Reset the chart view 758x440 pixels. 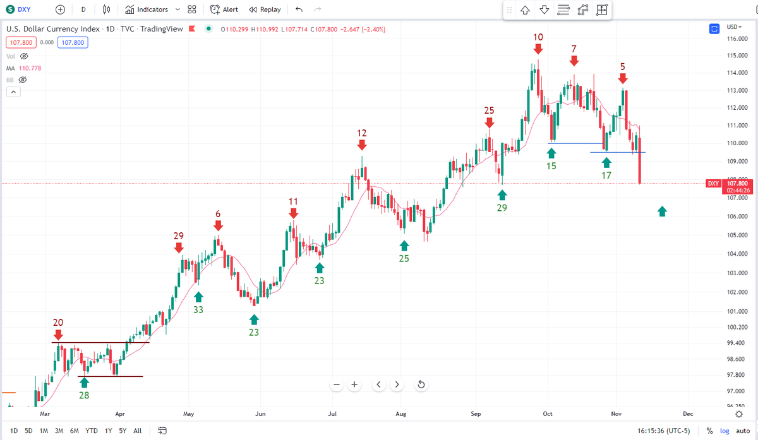pyautogui.click(x=421, y=384)
